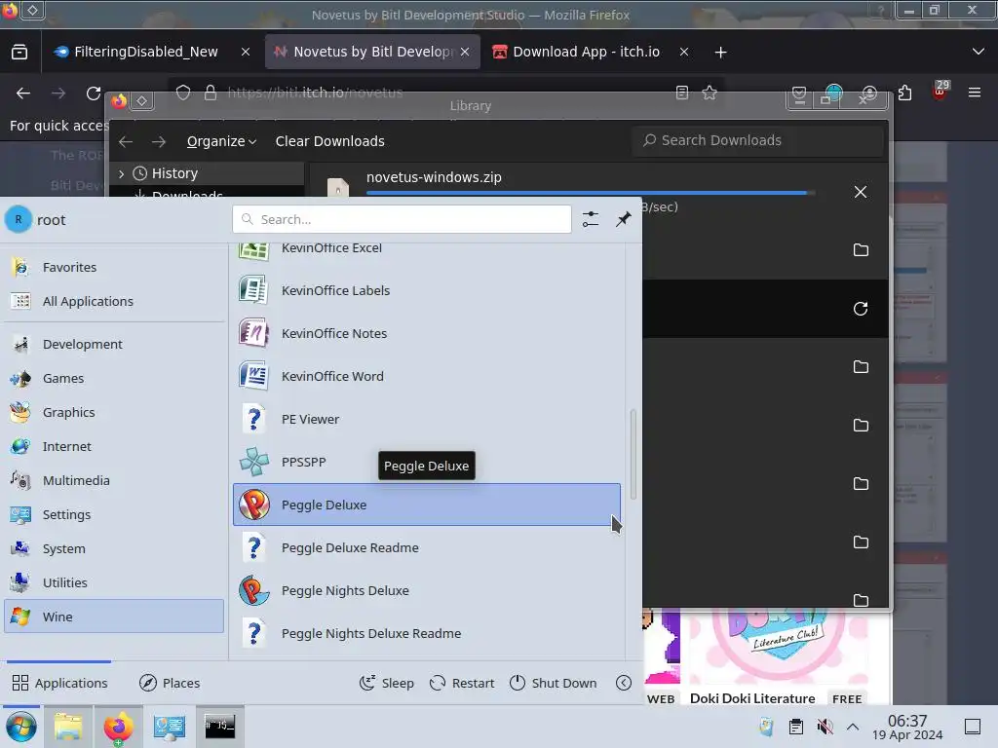
Task: Open Peggle Nights Deluxe Readme entry
Action: pyautogui.click(x=427, y=633)
